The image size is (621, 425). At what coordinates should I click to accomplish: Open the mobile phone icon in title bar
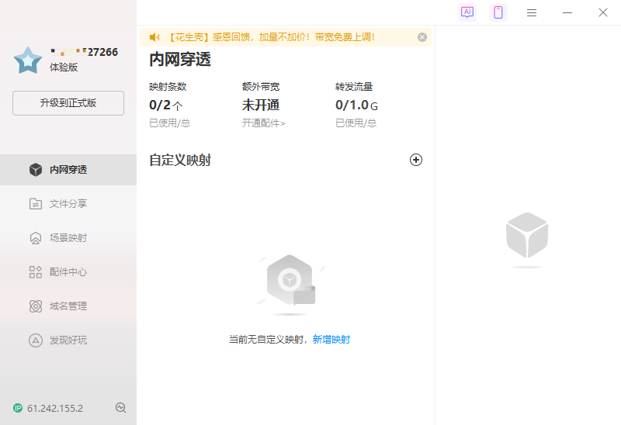(498, 12)
